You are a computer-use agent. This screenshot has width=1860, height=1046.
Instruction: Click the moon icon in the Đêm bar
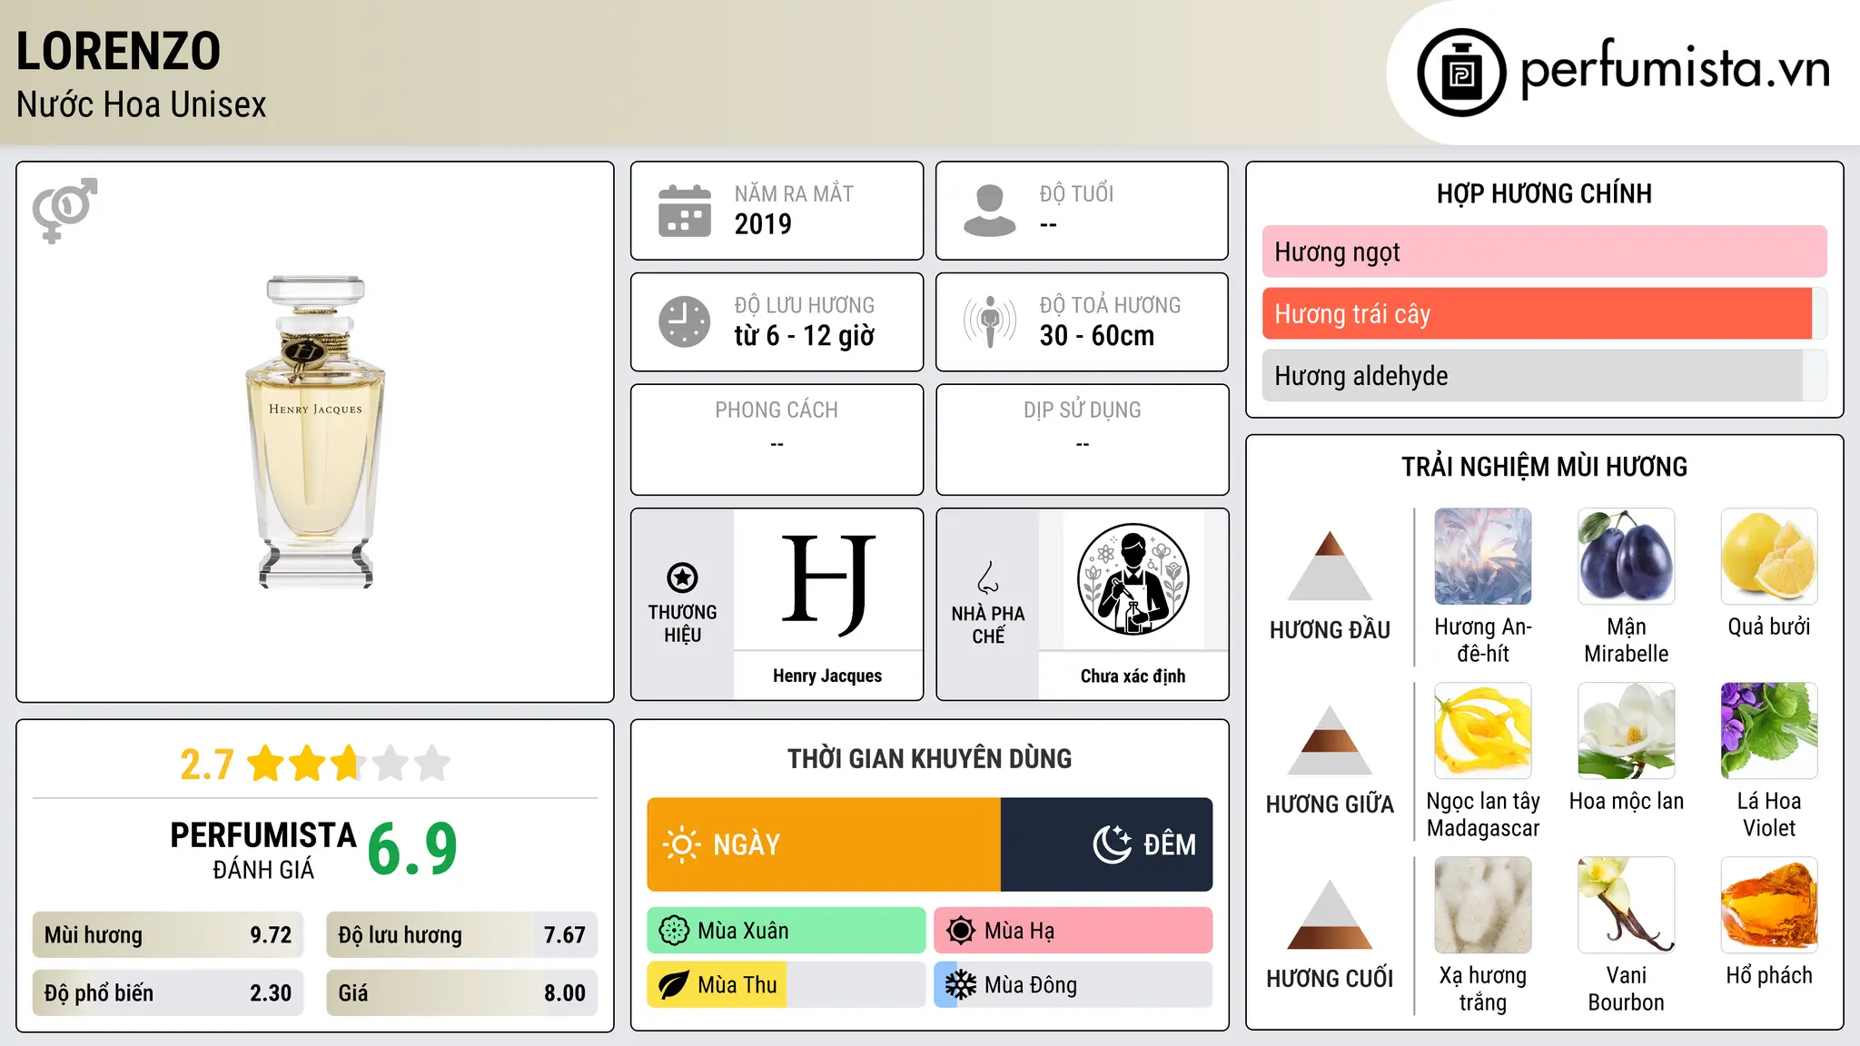(x=1113, y=844)
